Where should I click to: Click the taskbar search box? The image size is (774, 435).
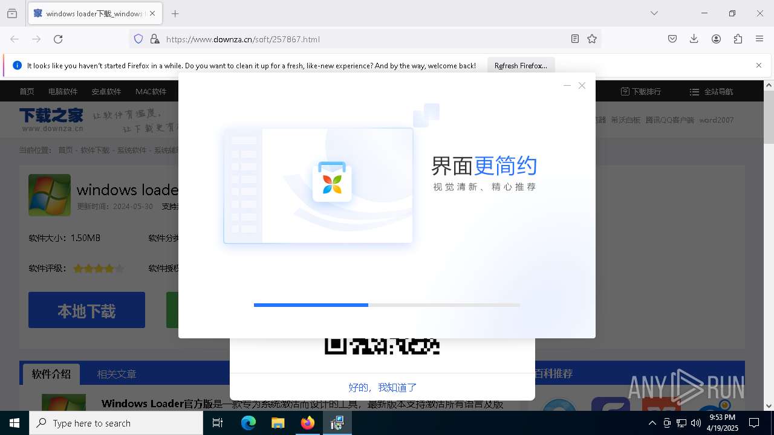pos(116,423)
